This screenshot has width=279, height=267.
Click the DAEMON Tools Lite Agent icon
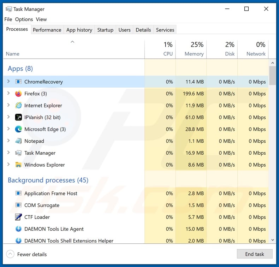pyautogui.click(x=18, y=229)
